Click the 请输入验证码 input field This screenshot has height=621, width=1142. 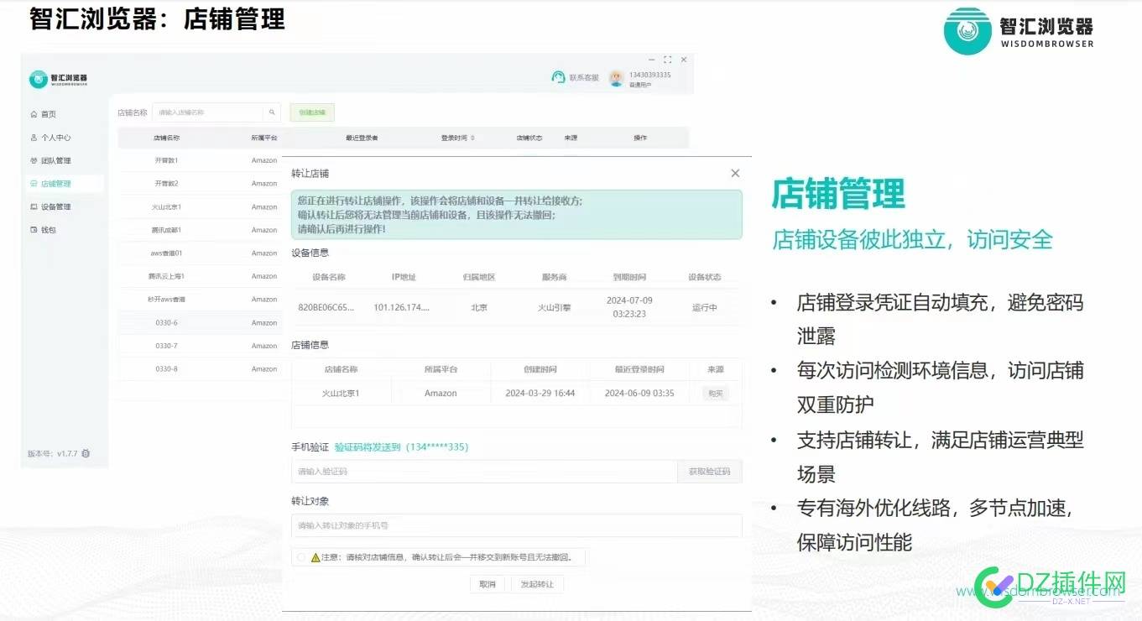click(484, 472)
